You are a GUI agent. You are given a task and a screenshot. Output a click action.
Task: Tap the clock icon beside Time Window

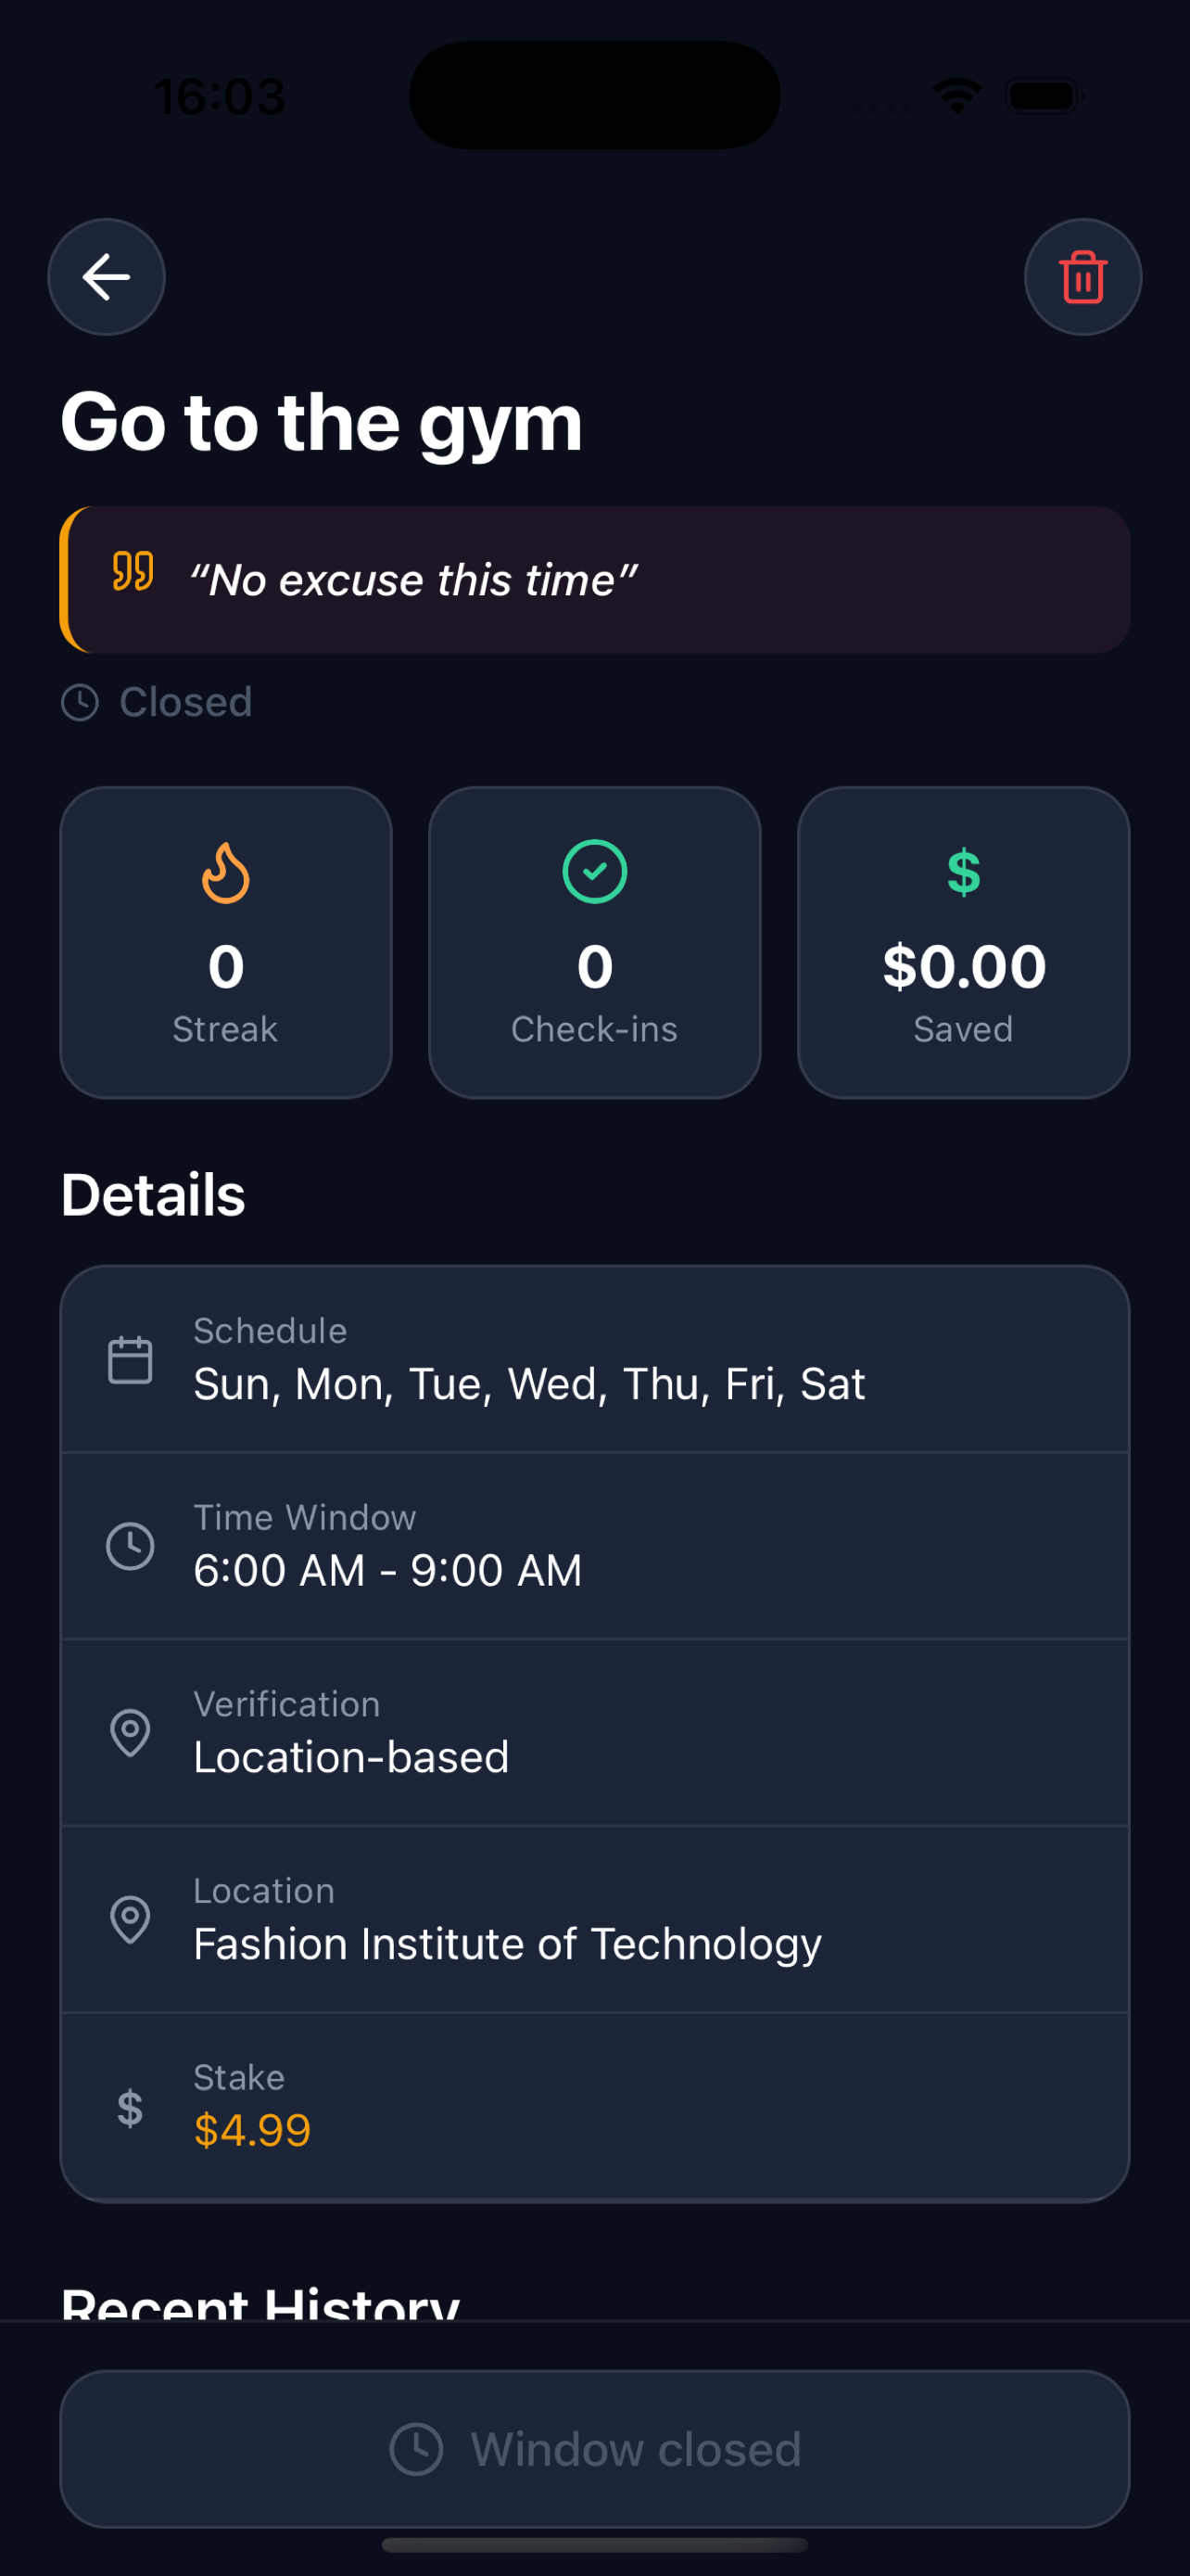point(130,1546)
